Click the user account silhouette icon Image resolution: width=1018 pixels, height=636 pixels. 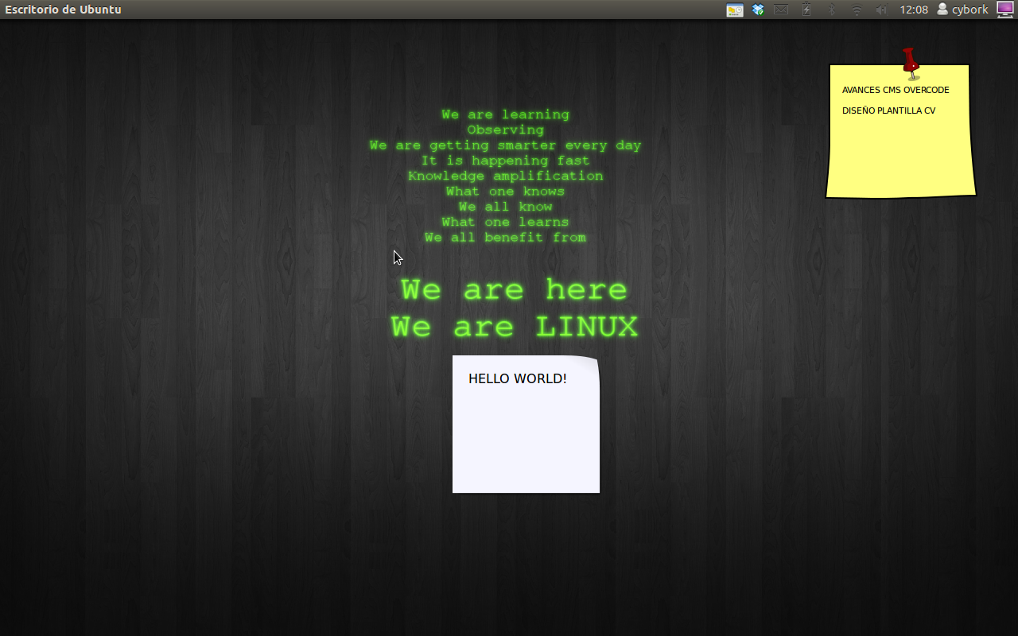point(943,10)
